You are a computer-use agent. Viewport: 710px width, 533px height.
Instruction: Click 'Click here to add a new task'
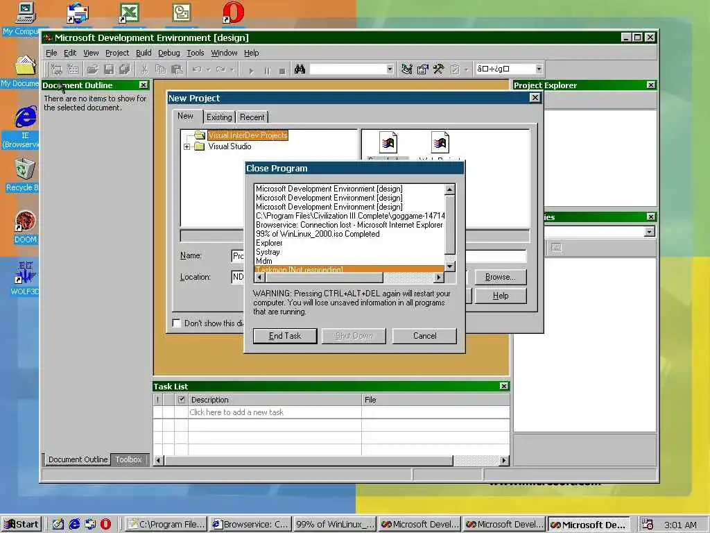pyautogui.click(x=236, y=412)
